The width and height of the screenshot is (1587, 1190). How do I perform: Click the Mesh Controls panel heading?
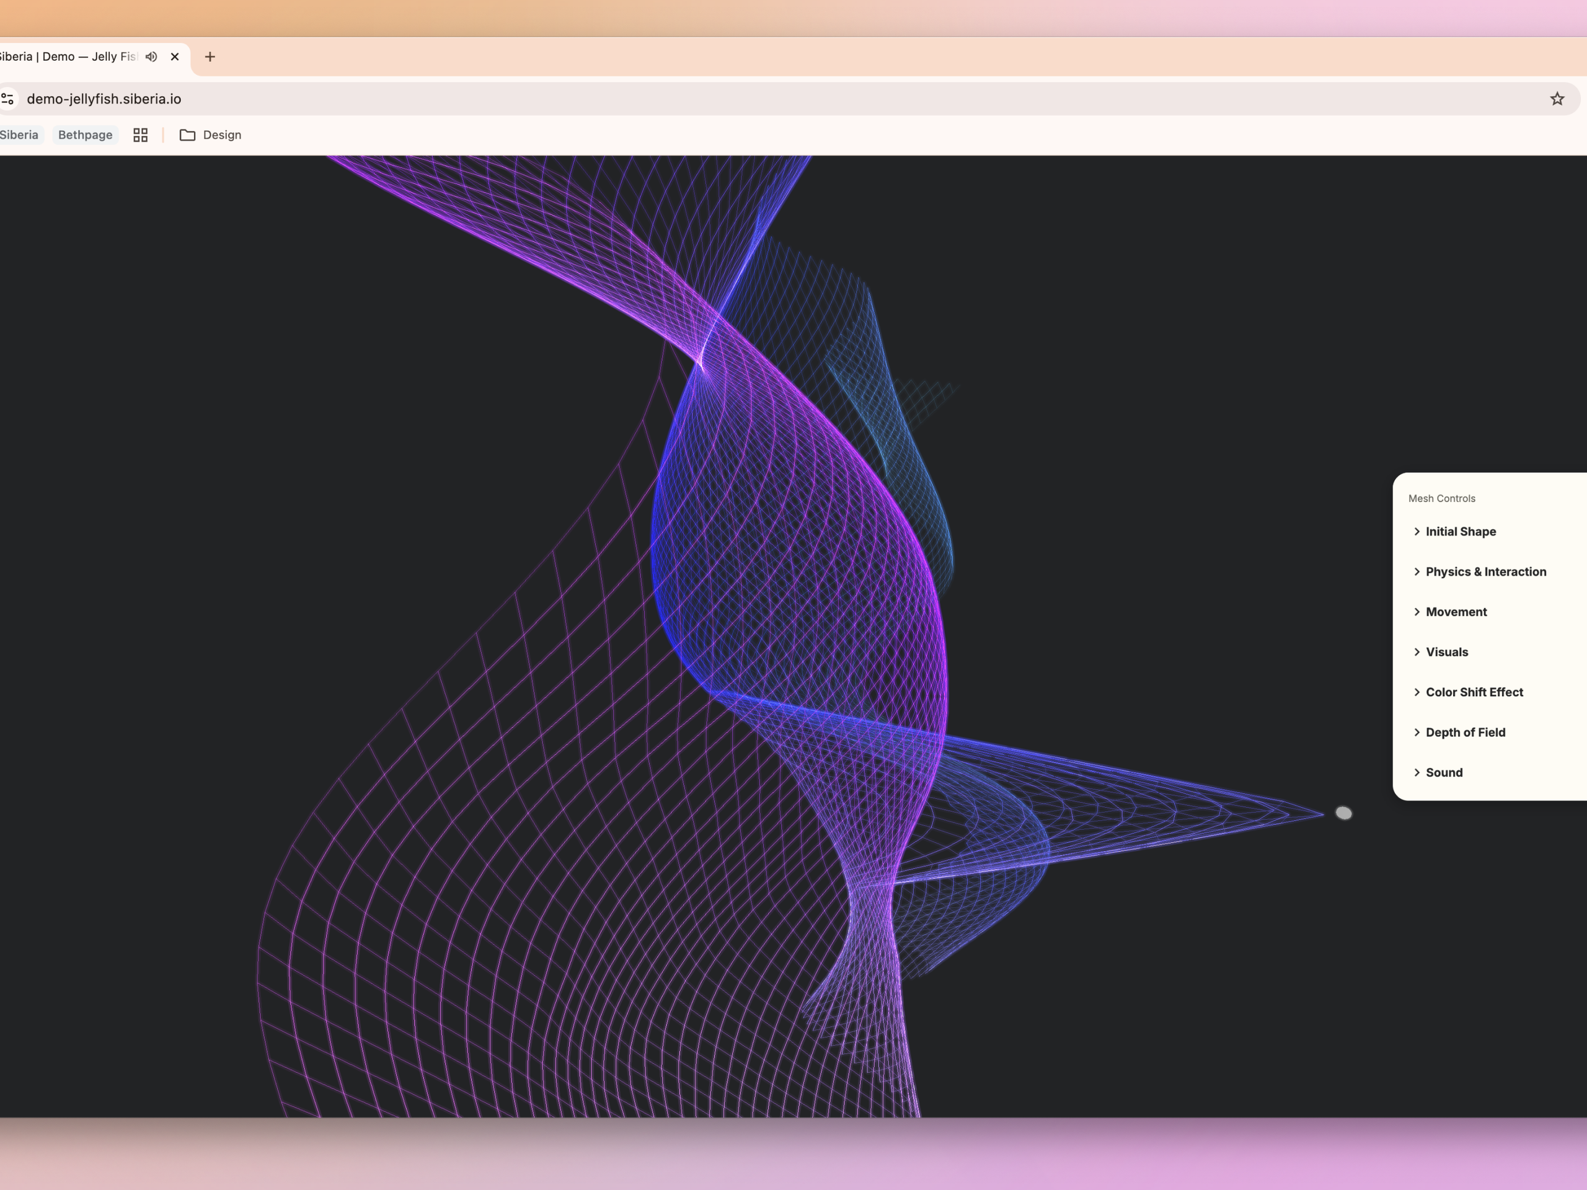[x=1441, y=498]
